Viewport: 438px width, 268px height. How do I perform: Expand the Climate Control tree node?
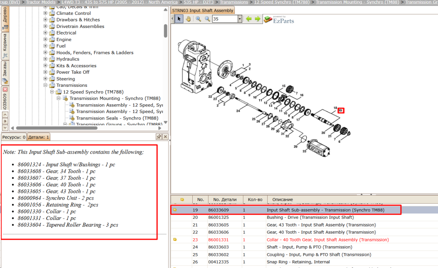tap(45, 13)
